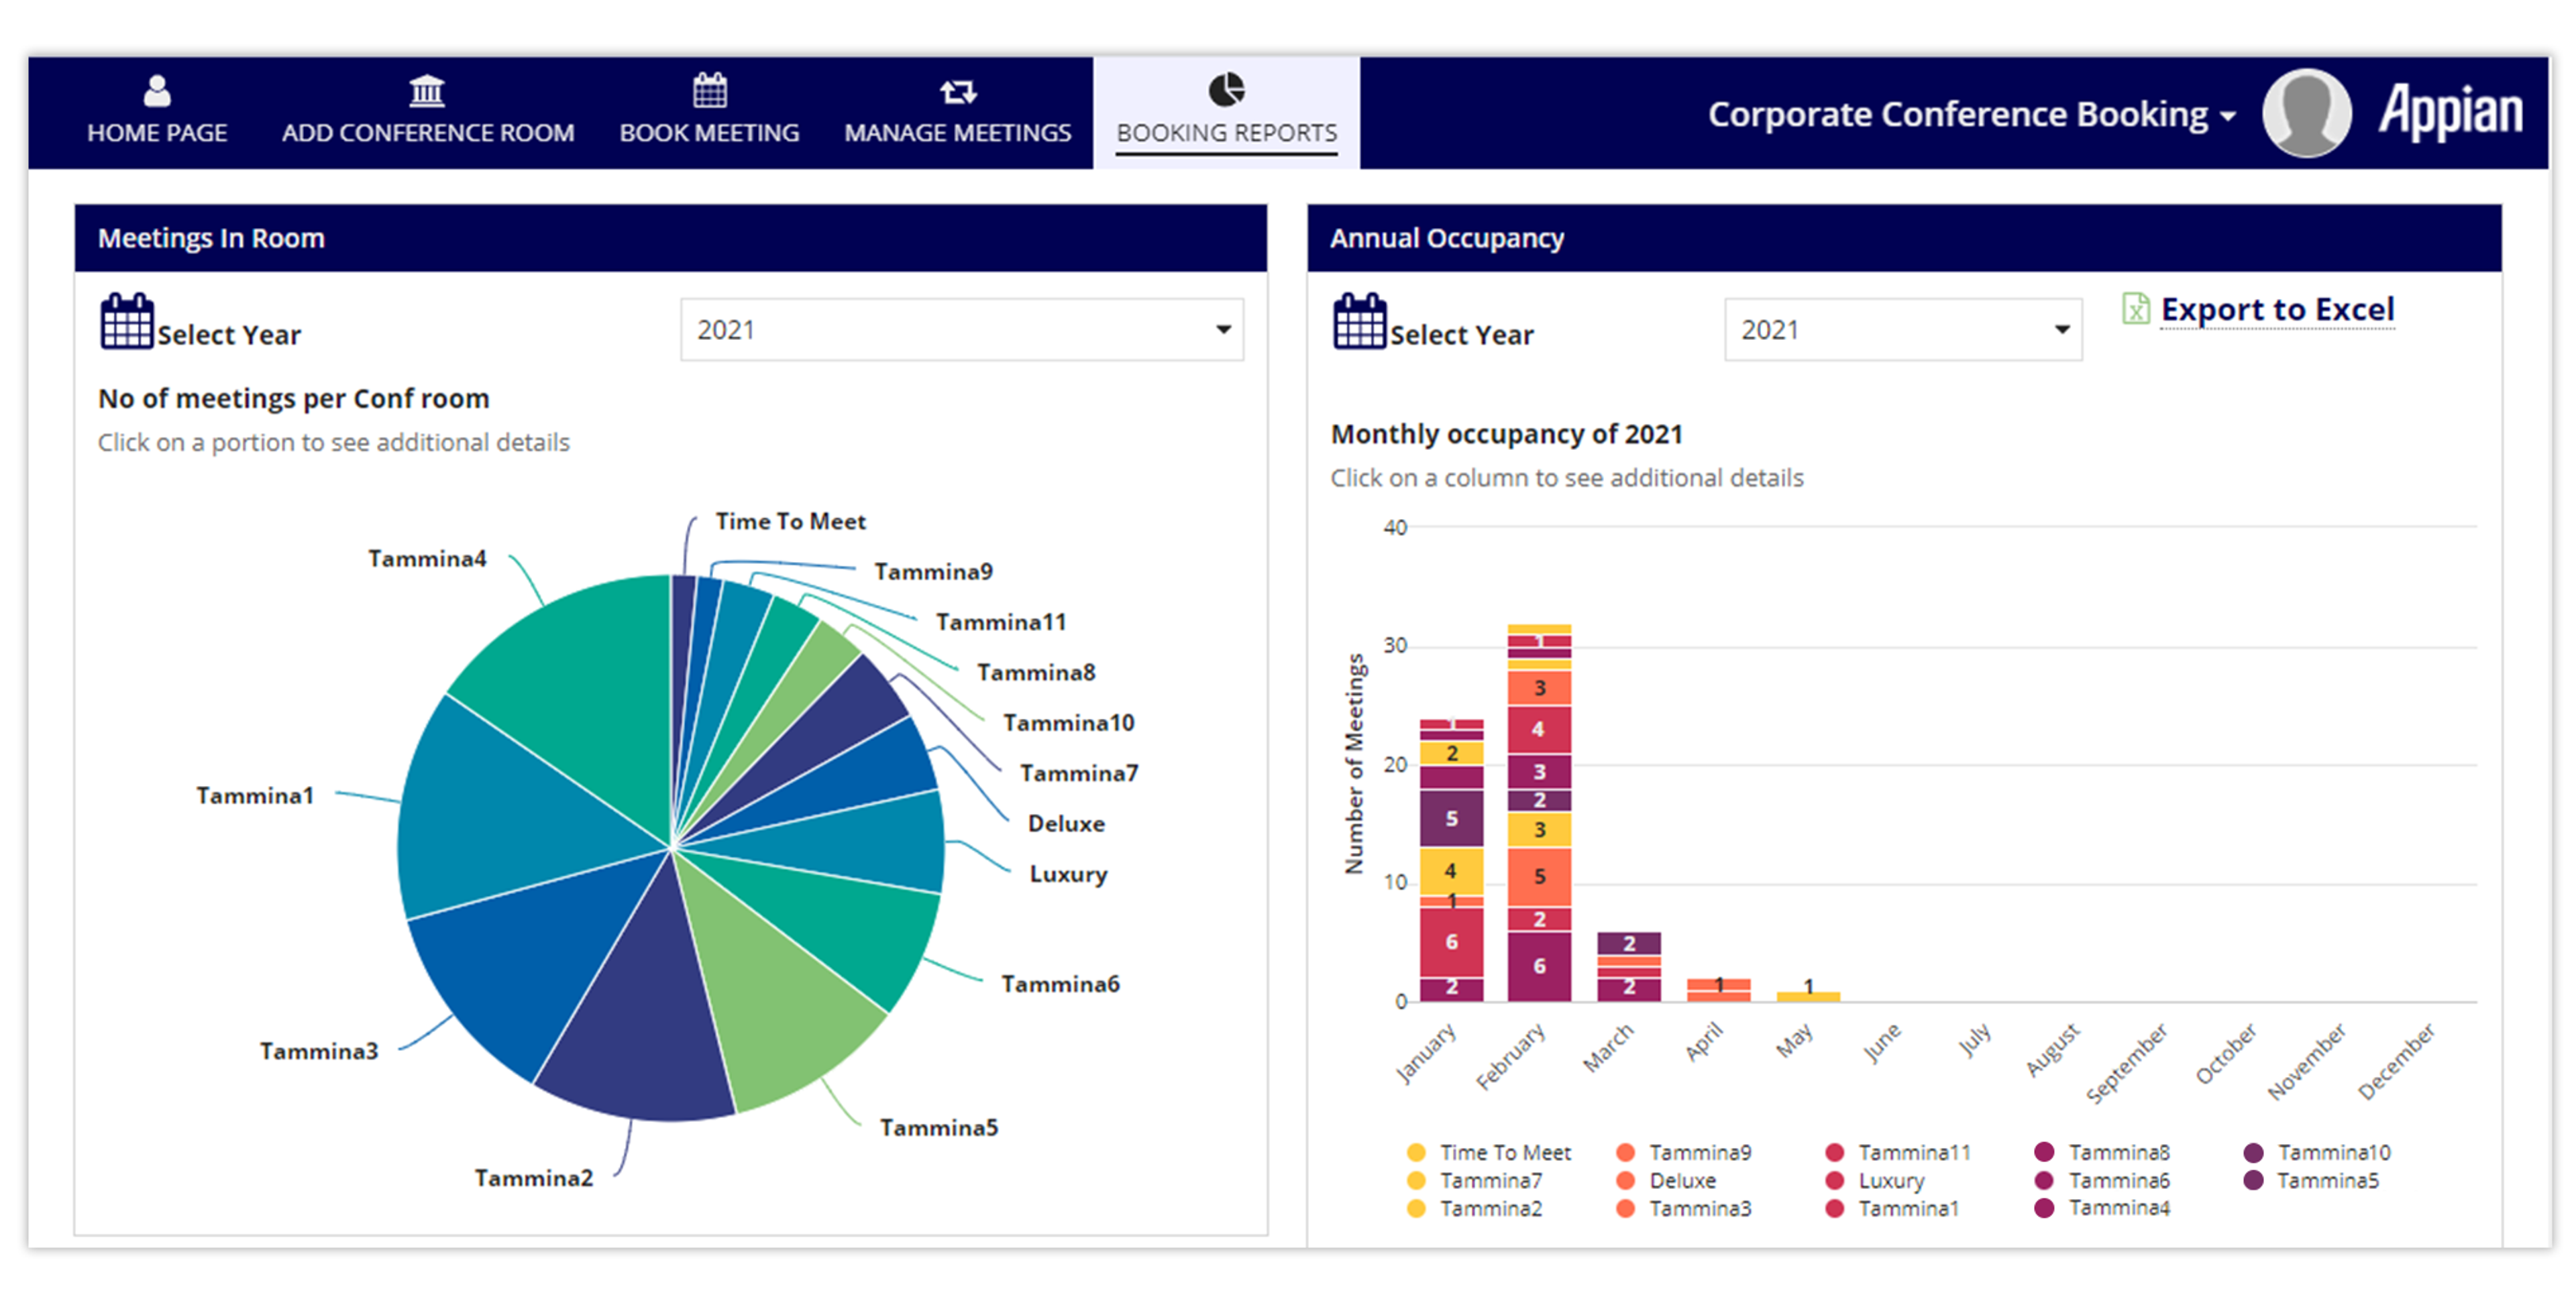The image size is (2576, 1301).
Task: Click calendar icon in Annual Occupancy panel
Action: pyautogui.click(x=1360, y=321)
